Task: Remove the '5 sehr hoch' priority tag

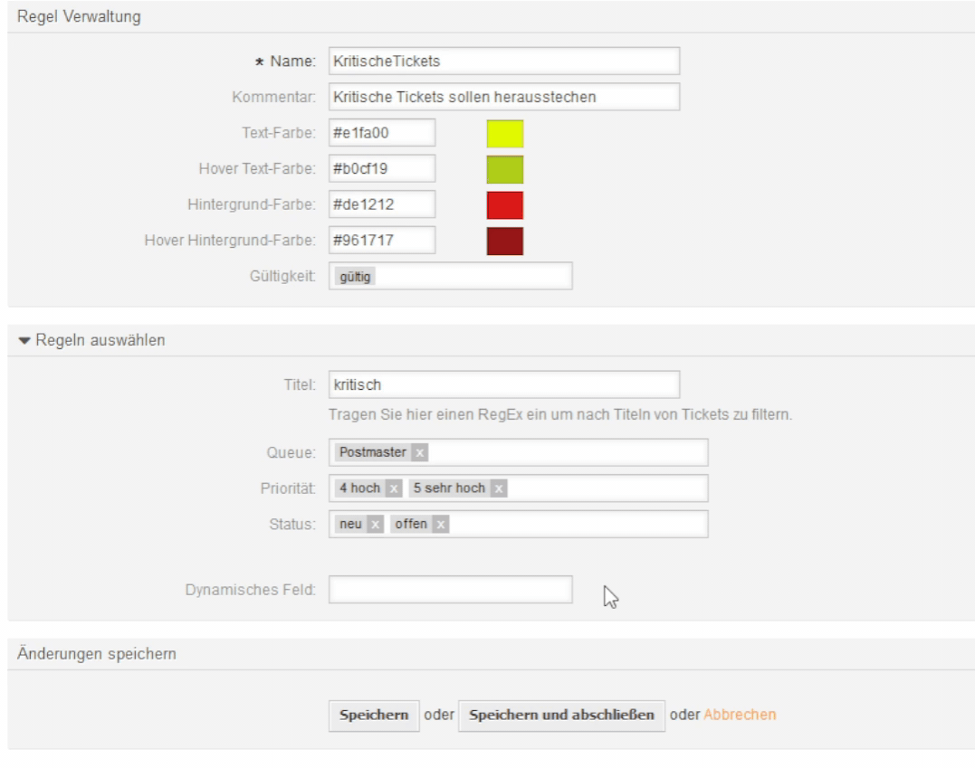Action: pos(498,488)
